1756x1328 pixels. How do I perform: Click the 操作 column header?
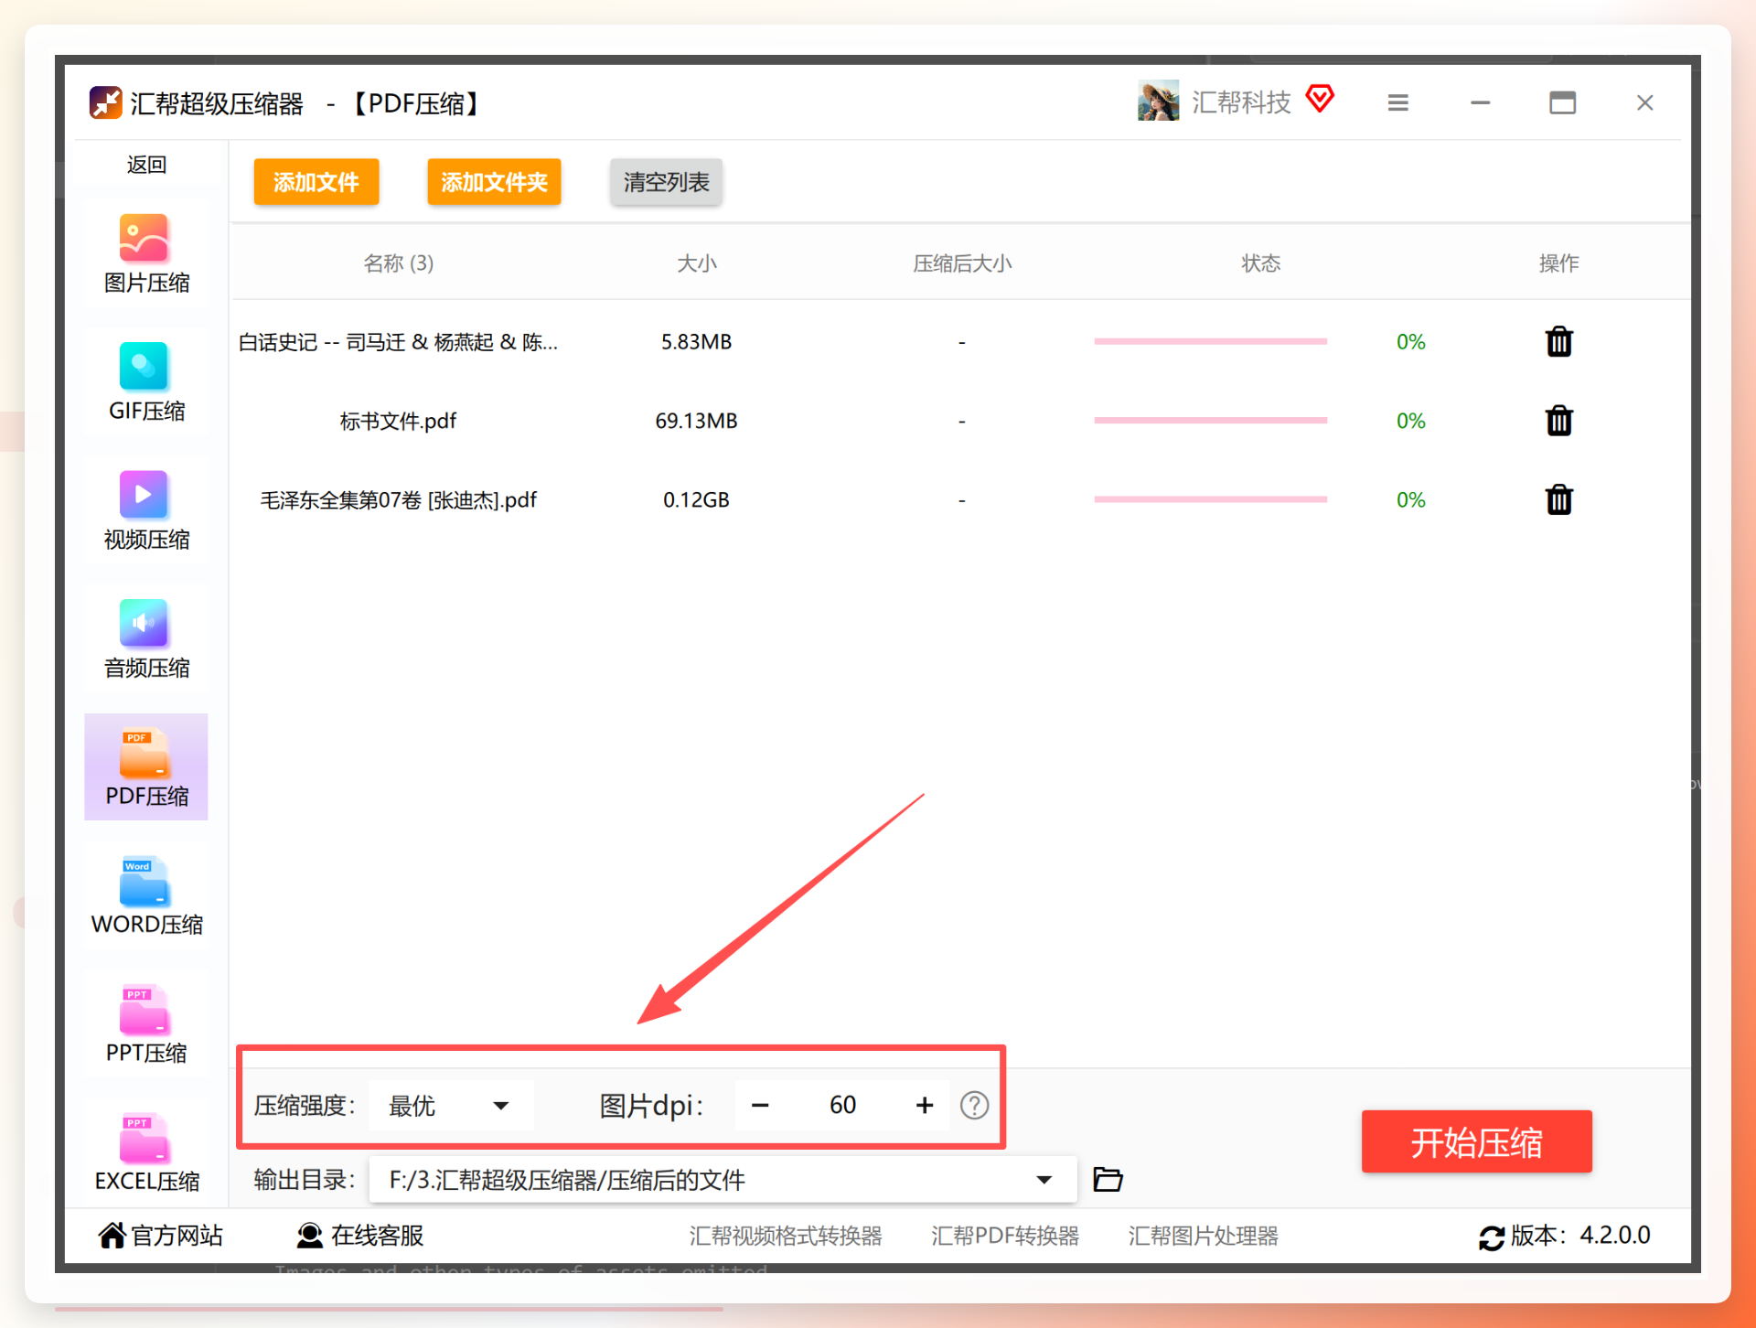pos(1558,263)
